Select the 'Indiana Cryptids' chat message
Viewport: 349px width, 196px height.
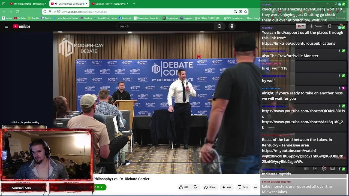[x=276, y=174]
